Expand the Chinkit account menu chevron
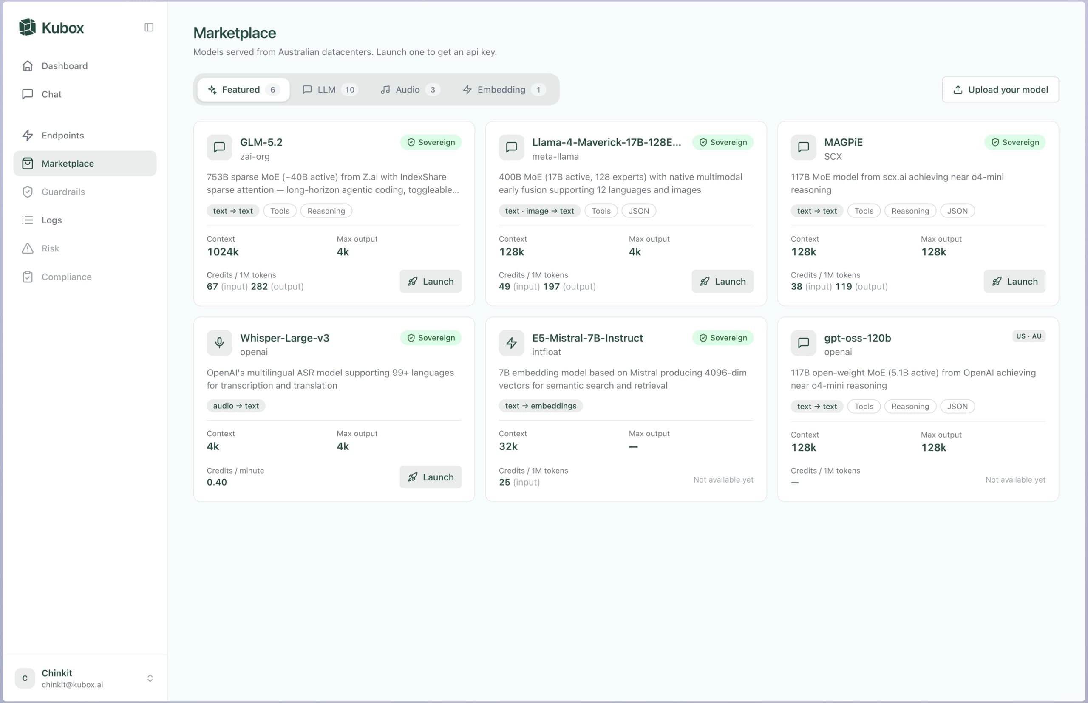Screen dimensions: 1088x703 coord(150,678)
